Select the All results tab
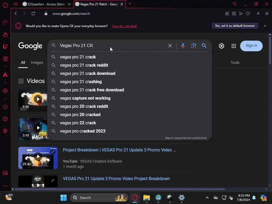The height and width of the screenshot is (204, 272). [x=23, y=62]
